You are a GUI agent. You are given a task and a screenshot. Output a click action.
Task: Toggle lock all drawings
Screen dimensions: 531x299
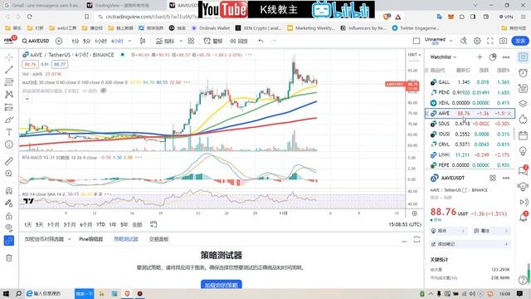pyautogui.click(x=9, y=216)
